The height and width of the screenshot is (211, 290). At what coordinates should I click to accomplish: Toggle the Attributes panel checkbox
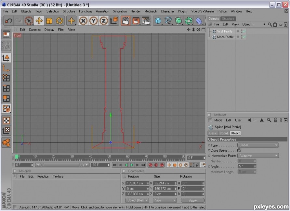click(209, 115)
